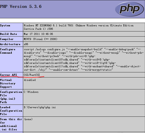Click the PHP logo image
The image size is (145, 133).
click(129, 9)
